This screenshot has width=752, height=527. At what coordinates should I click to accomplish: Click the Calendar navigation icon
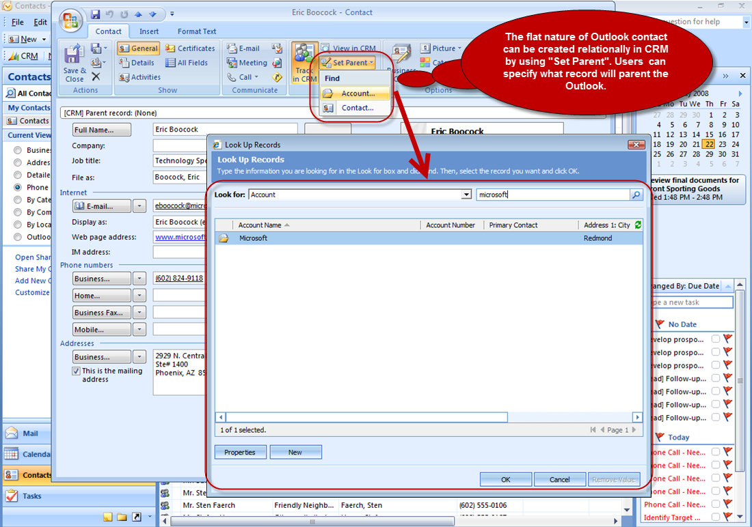click(x=12, y=454)
